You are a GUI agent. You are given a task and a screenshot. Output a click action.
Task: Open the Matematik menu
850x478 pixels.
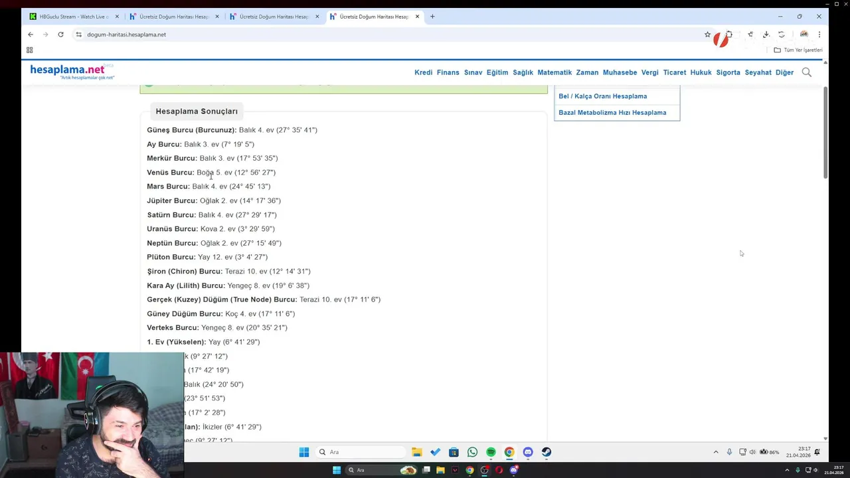click(554, 72)
